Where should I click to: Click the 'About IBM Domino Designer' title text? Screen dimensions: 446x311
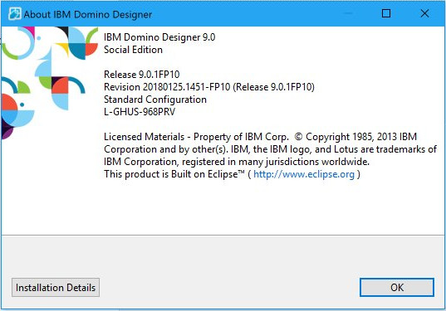point(88,14)
